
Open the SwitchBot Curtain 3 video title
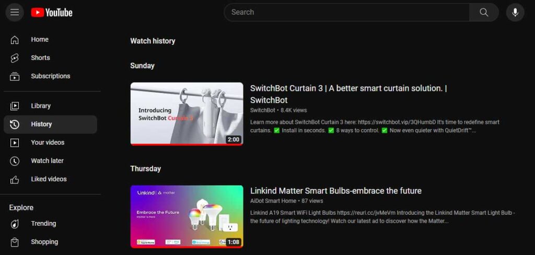(x=348, y=94)
